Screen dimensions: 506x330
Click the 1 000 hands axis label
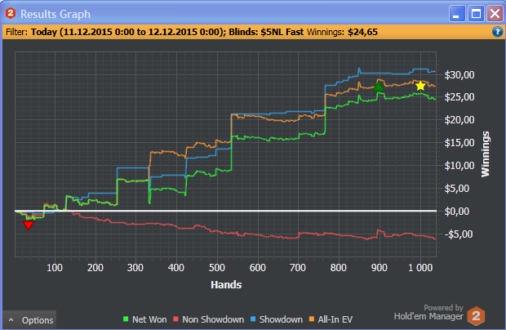coord(420,268)
